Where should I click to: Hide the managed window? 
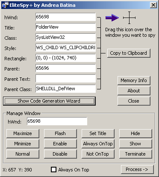[135, 133]
